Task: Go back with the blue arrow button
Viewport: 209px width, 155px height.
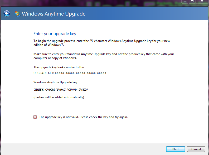Action: [x=7, y=13]
